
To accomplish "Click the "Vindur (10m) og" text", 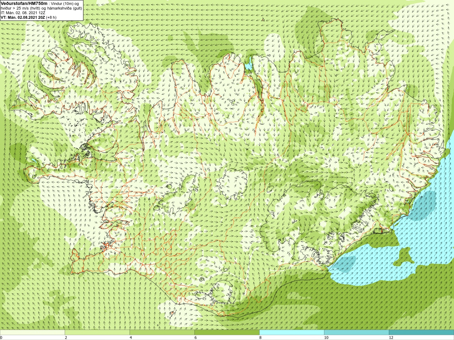I will pyautogui.click(x=65, y=4).
